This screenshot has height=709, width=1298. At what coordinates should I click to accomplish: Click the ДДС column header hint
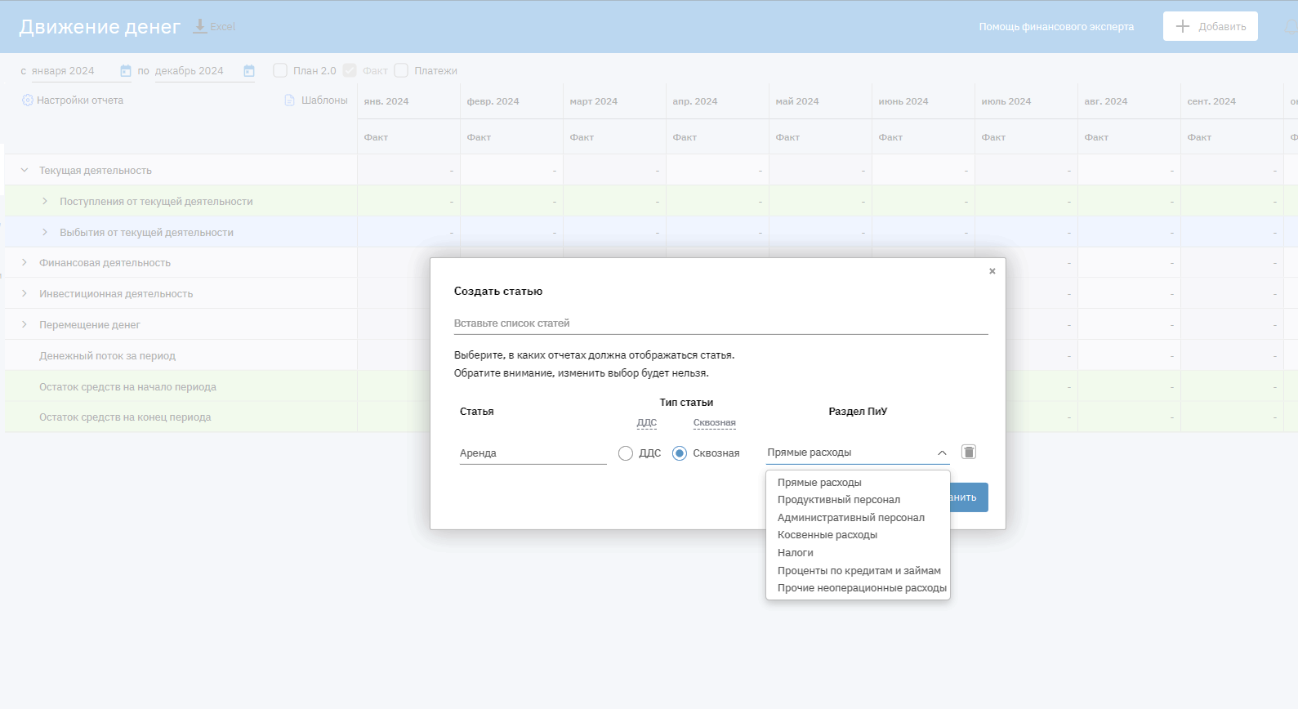[x=647, y=422]
